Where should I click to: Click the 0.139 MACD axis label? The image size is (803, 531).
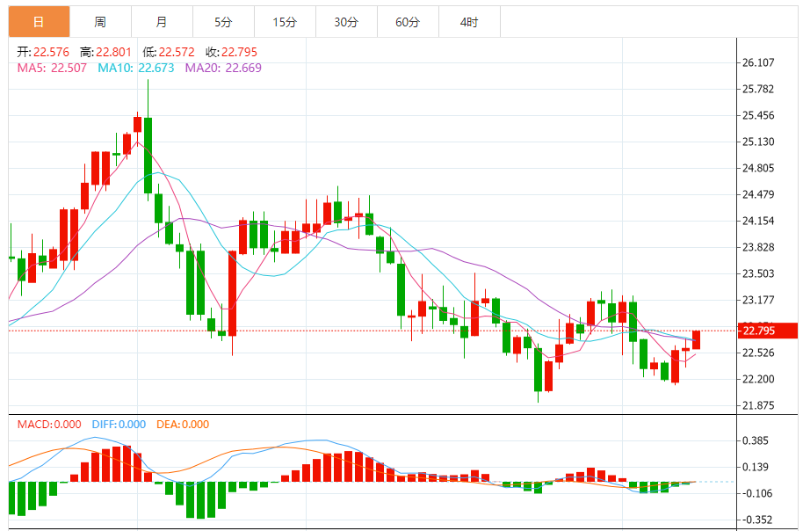(x=756, y=467)
